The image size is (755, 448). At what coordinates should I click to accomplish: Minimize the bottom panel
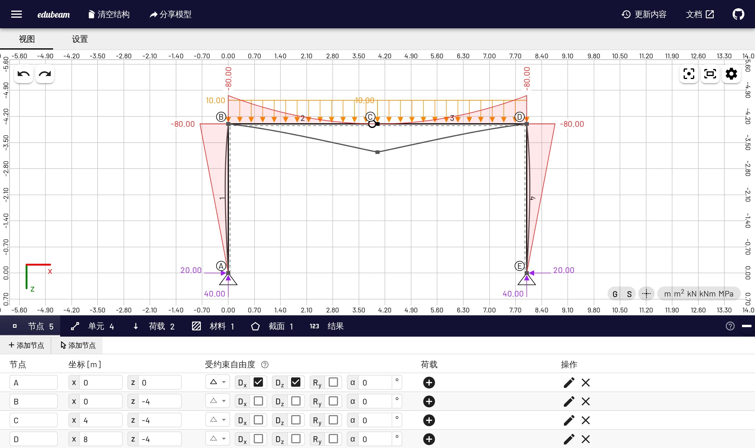coord(746,326)
